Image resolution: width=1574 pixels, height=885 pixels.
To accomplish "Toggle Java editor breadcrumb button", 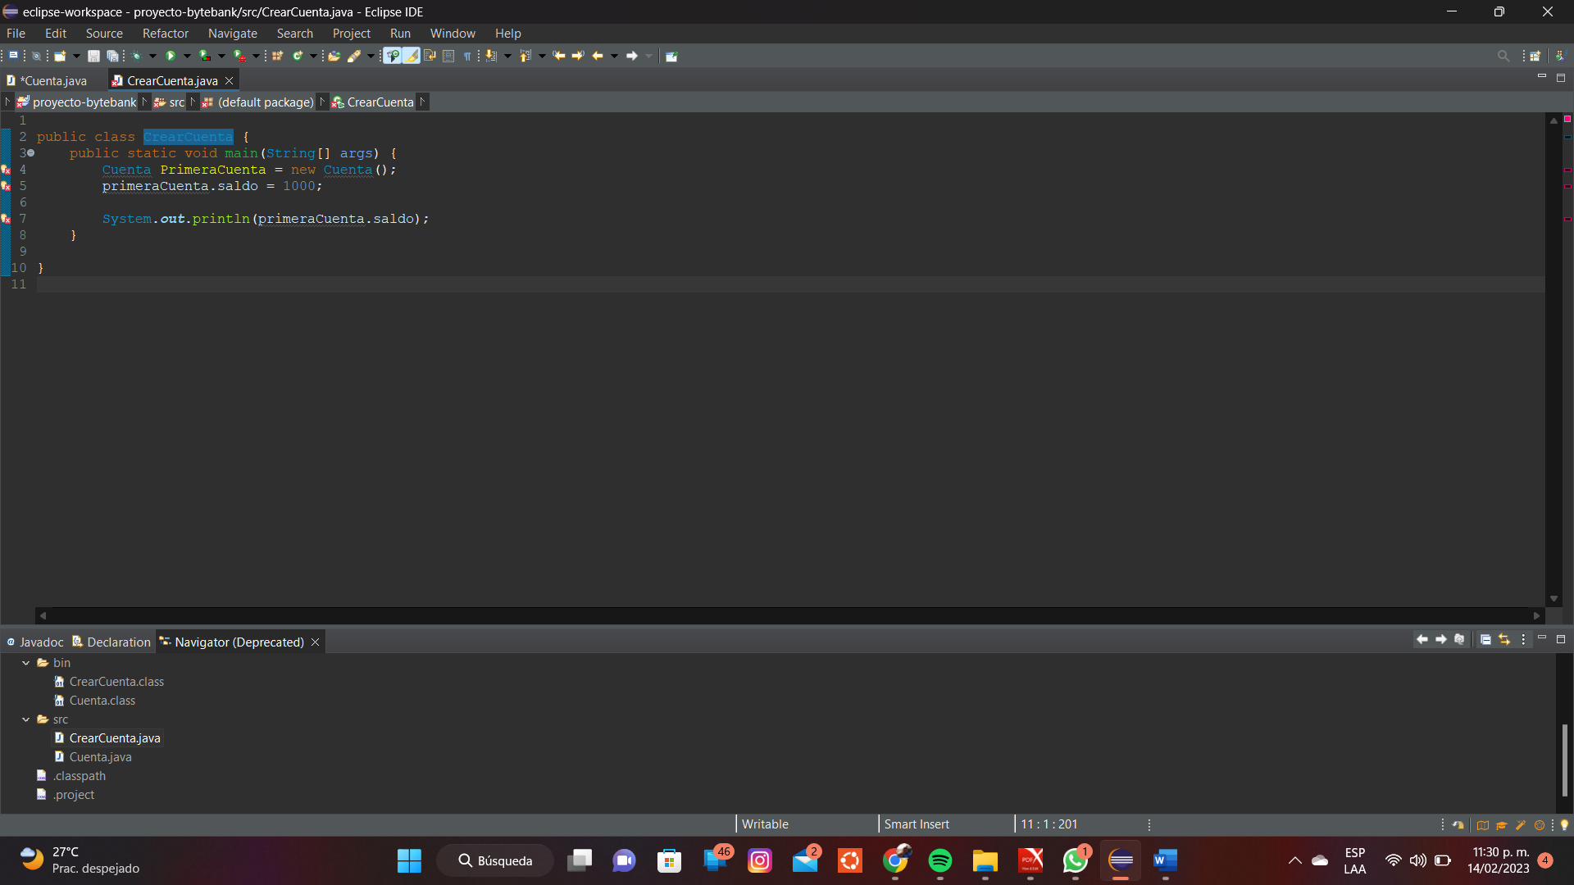I will coord(393,56).
